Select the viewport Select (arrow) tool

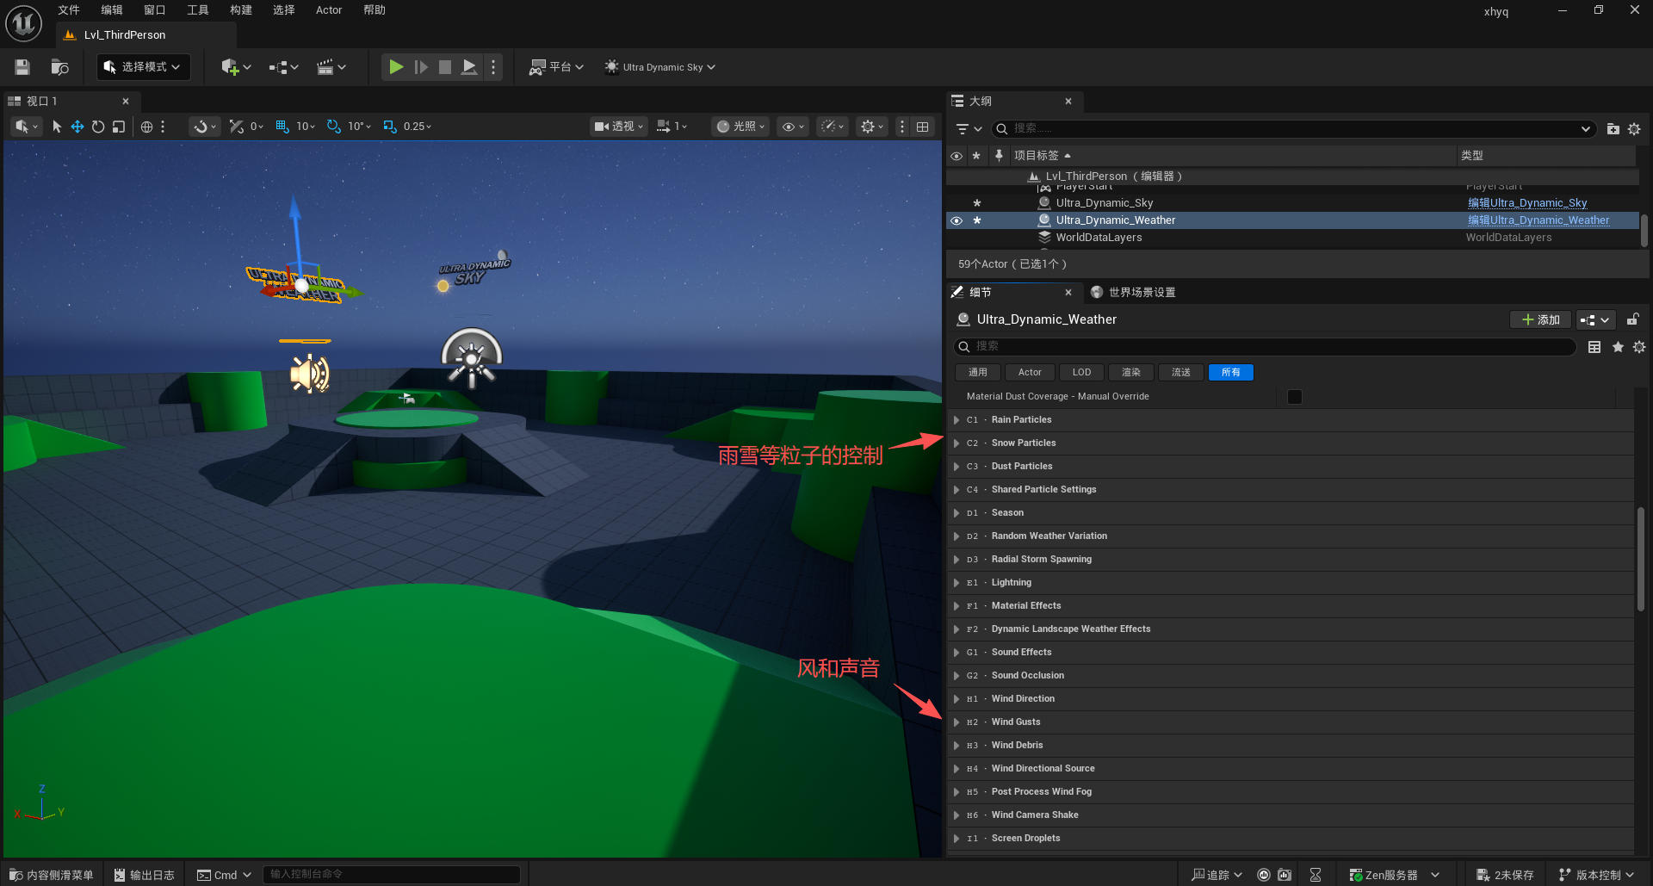pos(57,127)
